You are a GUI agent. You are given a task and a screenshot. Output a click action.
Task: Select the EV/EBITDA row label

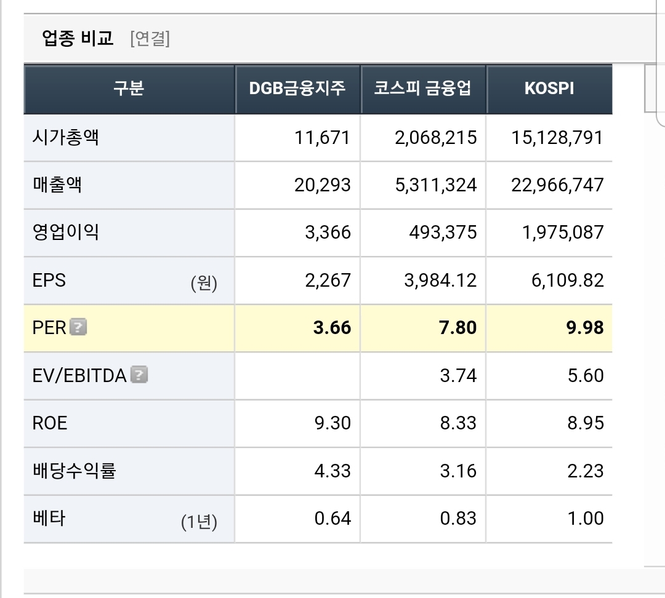point(79,375)
